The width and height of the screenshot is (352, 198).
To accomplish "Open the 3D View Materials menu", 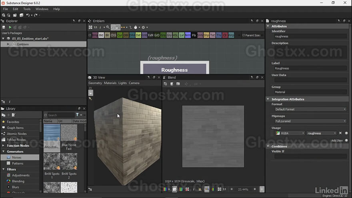I will click(110, 83).
